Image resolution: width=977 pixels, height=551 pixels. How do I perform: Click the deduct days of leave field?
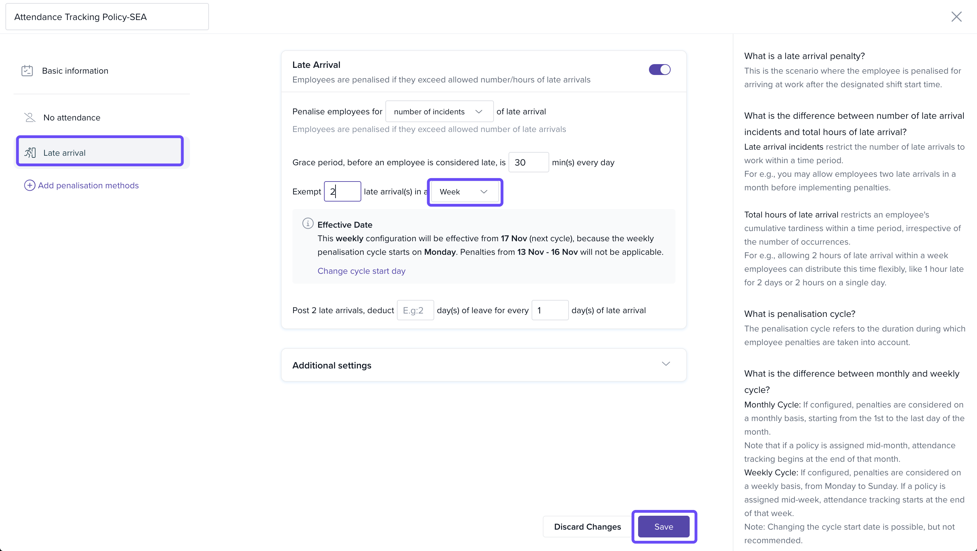click(x=415, y=310)
